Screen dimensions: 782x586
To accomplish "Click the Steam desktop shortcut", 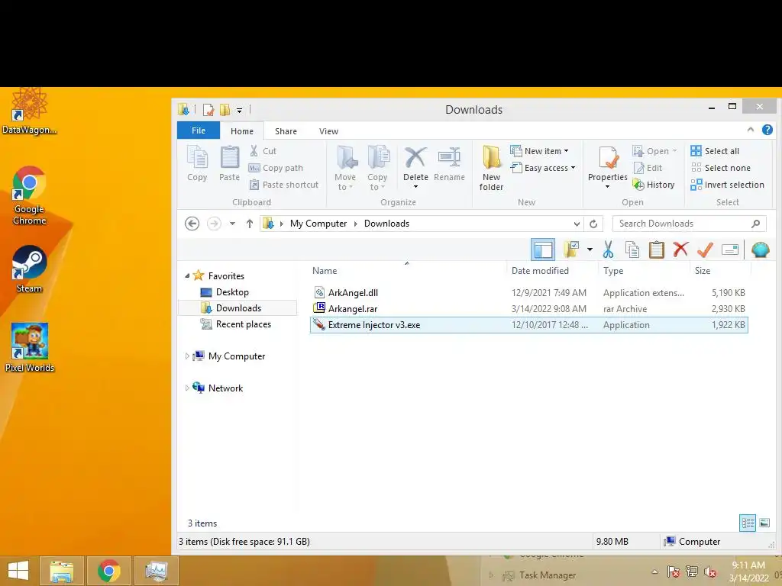I will tap(30, 269).
